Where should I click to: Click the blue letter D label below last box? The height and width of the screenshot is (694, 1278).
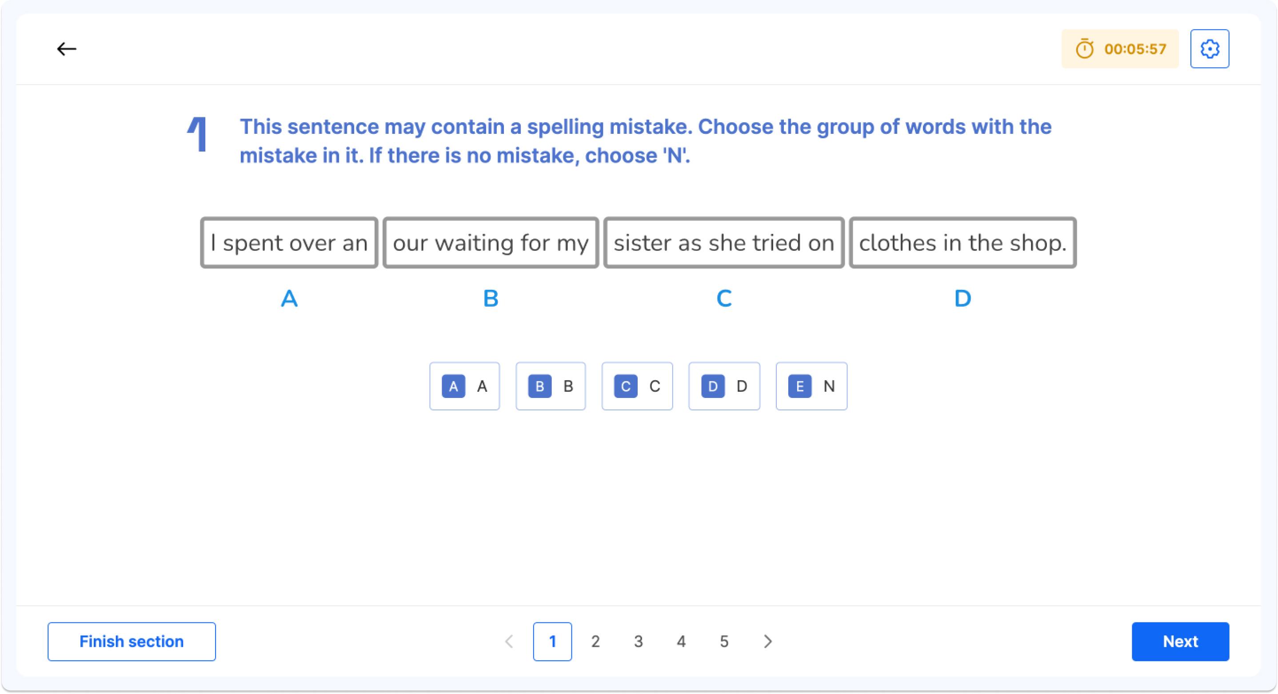point(962,298)
